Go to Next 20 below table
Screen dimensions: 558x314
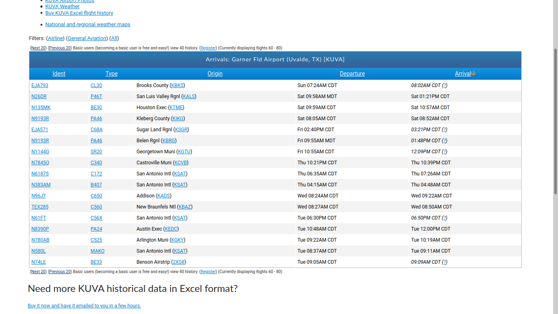pos(38,272)
